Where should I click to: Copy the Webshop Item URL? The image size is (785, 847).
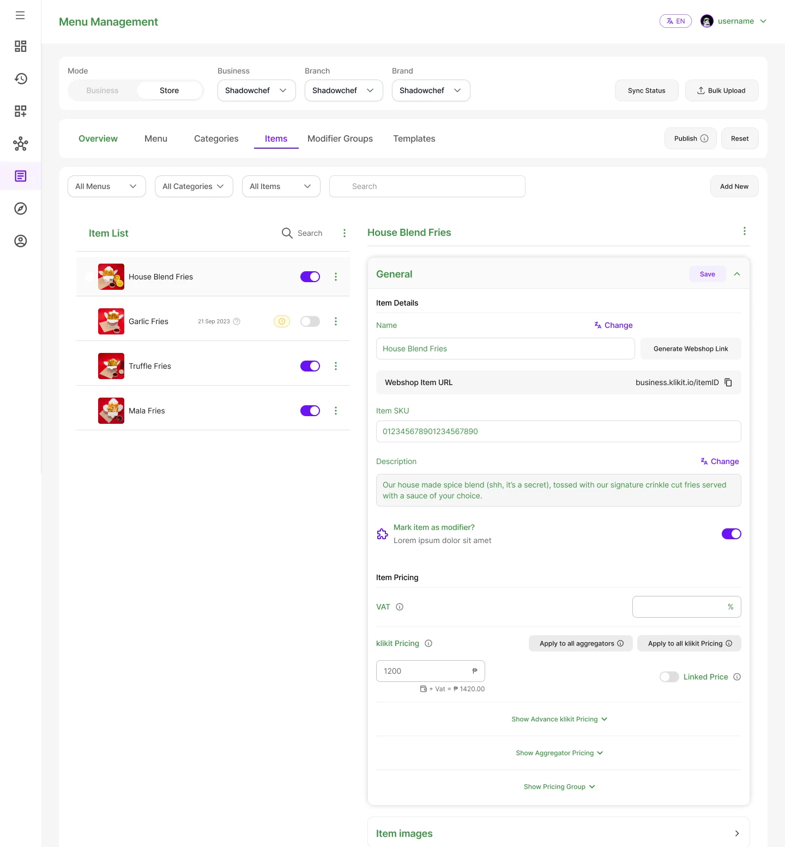(728, 382)
